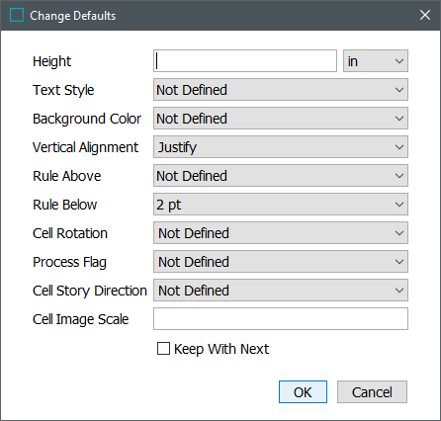Expand the Cell Story Direction dropdown
441x421 pixels.
click(x=281, y=291)
